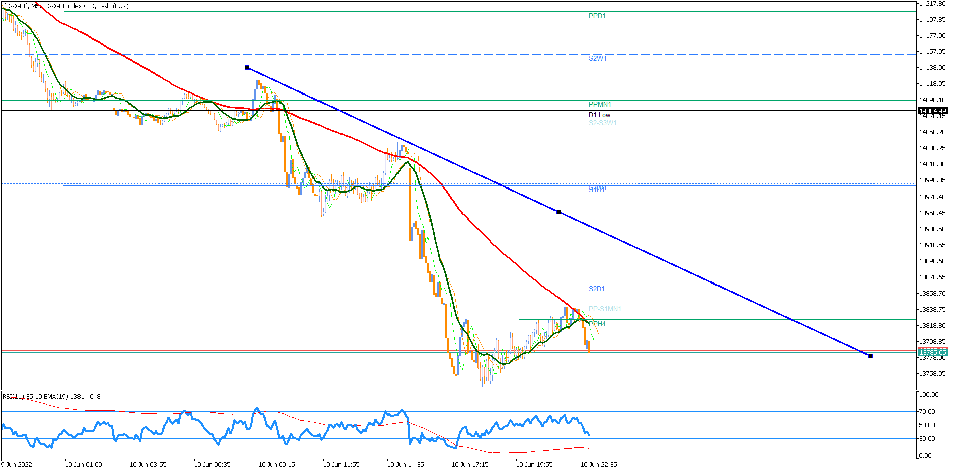The width and height of the screenshot is (955, 471).
Task: Click the PP-S1MN1 faint level label
Action: tap(605, 309)
